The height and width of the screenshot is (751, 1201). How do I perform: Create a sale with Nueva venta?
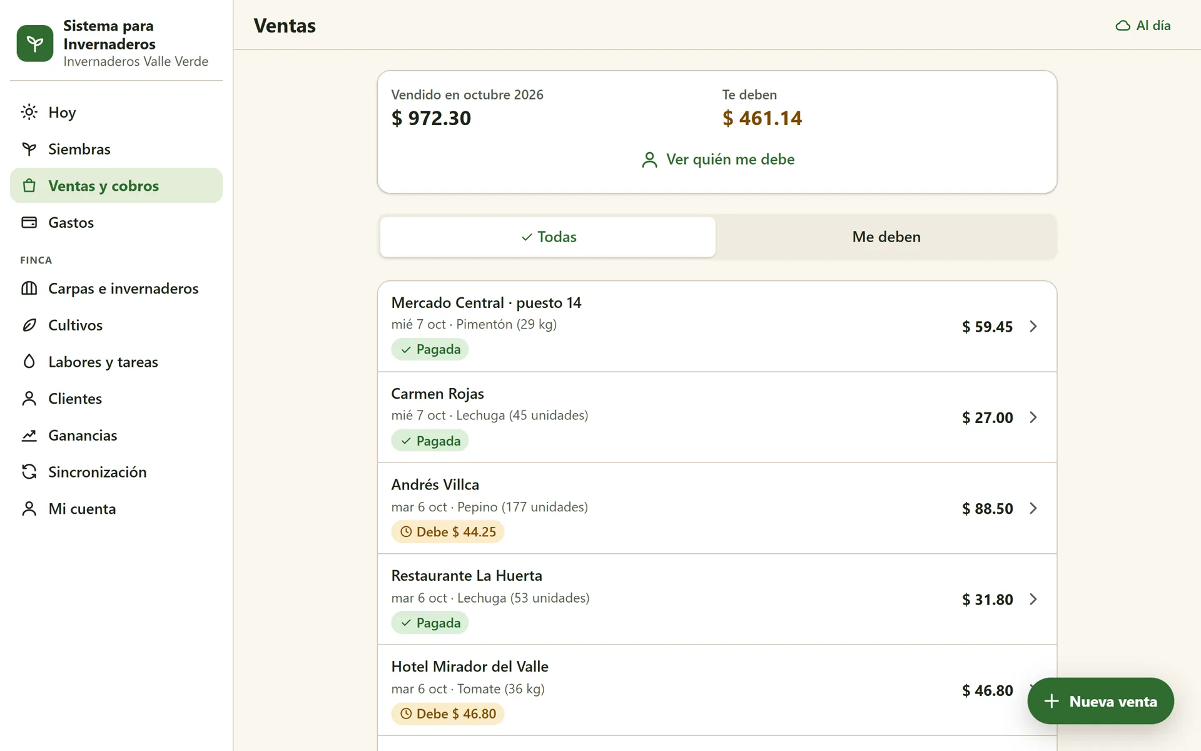pyautogui.click(x=1100, y=701)
